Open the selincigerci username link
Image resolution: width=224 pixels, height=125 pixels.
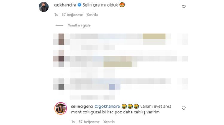click(x=82, y=106)
